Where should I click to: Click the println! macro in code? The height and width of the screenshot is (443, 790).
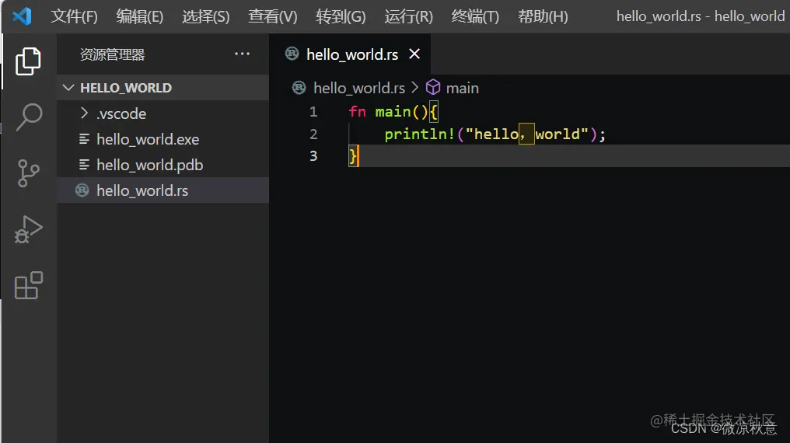pos(420,134)
